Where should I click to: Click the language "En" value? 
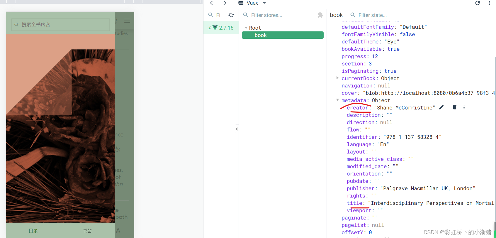point(383,144)
